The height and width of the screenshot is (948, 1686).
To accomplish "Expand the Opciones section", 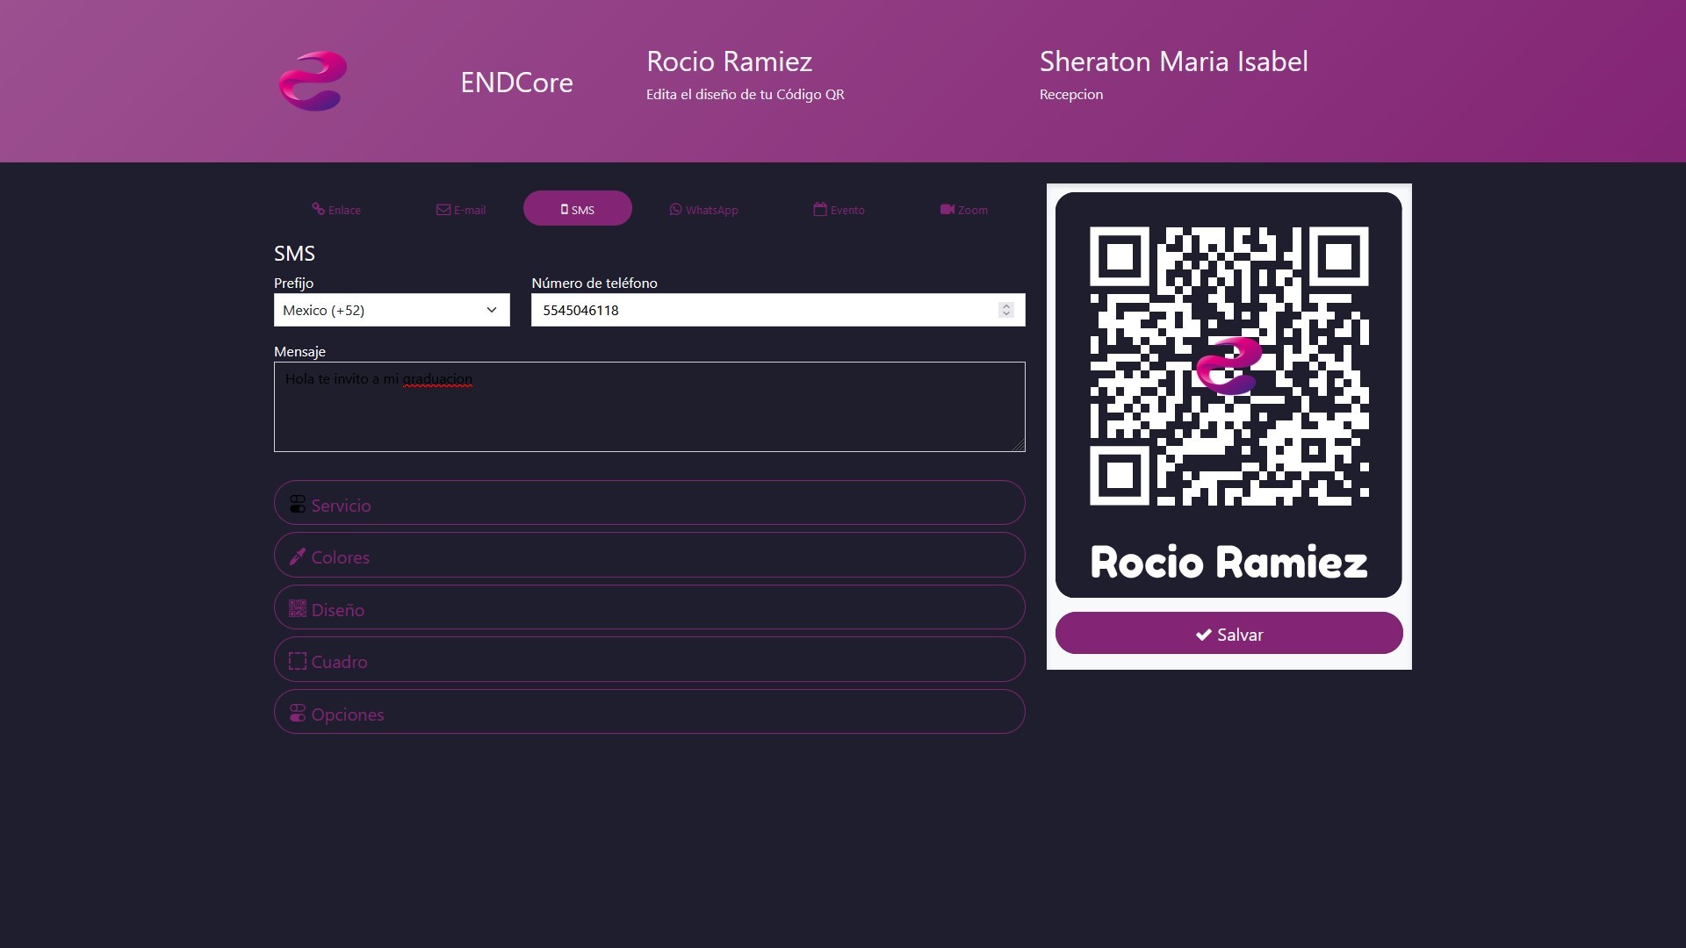I will [650, 712].
